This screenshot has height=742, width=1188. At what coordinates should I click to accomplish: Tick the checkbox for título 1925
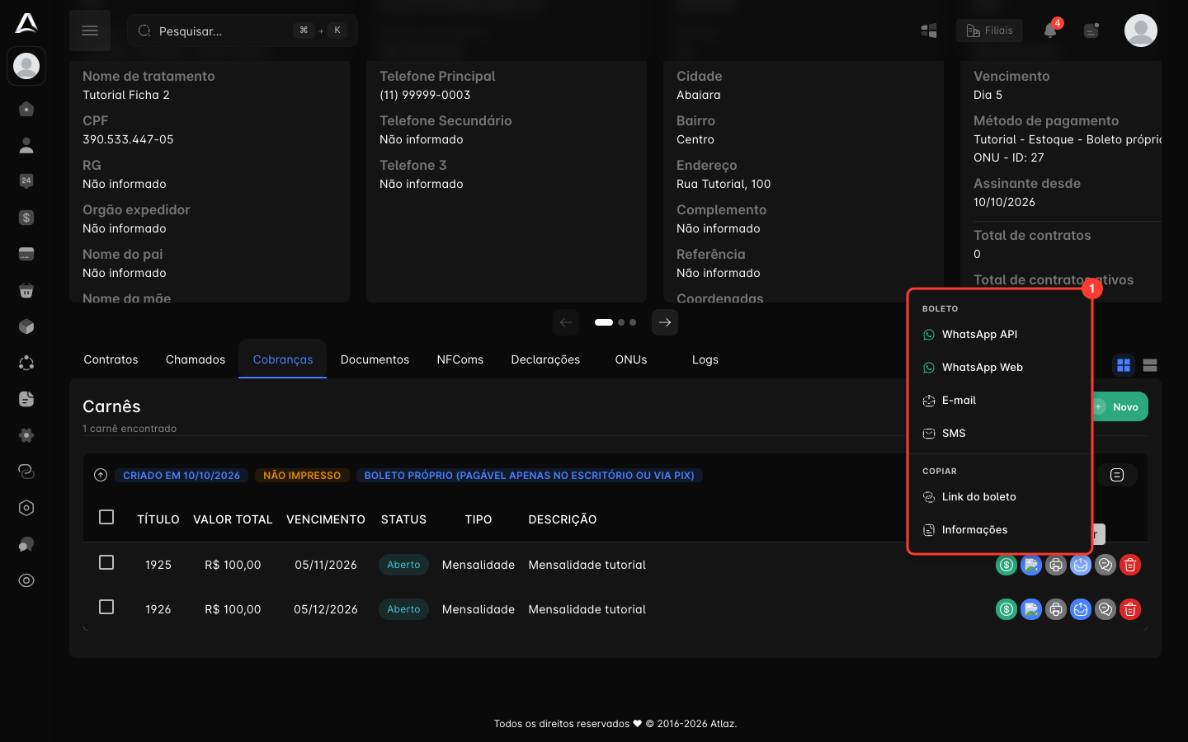click(x=106, y=562)
